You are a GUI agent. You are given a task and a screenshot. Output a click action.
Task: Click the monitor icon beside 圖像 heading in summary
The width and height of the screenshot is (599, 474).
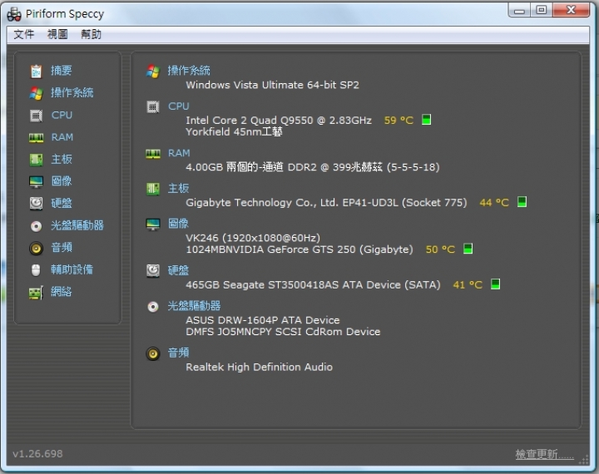[153, 225]
